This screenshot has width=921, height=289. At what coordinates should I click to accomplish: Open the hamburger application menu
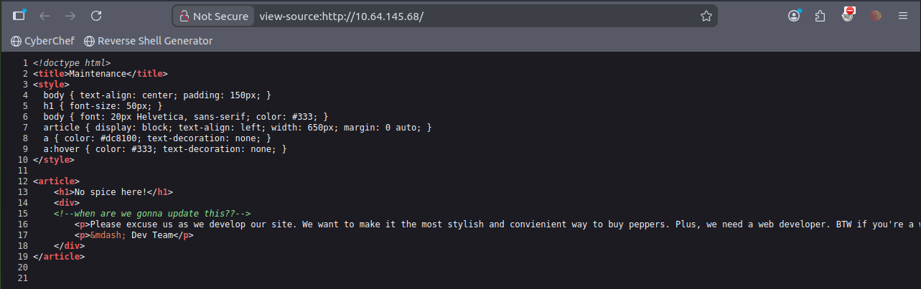click(903, 16)
